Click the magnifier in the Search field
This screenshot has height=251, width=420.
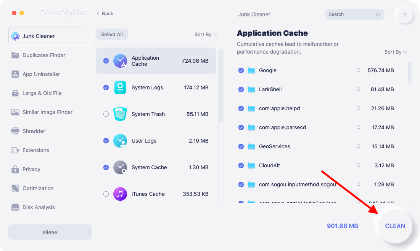click(x=378, y=14)
